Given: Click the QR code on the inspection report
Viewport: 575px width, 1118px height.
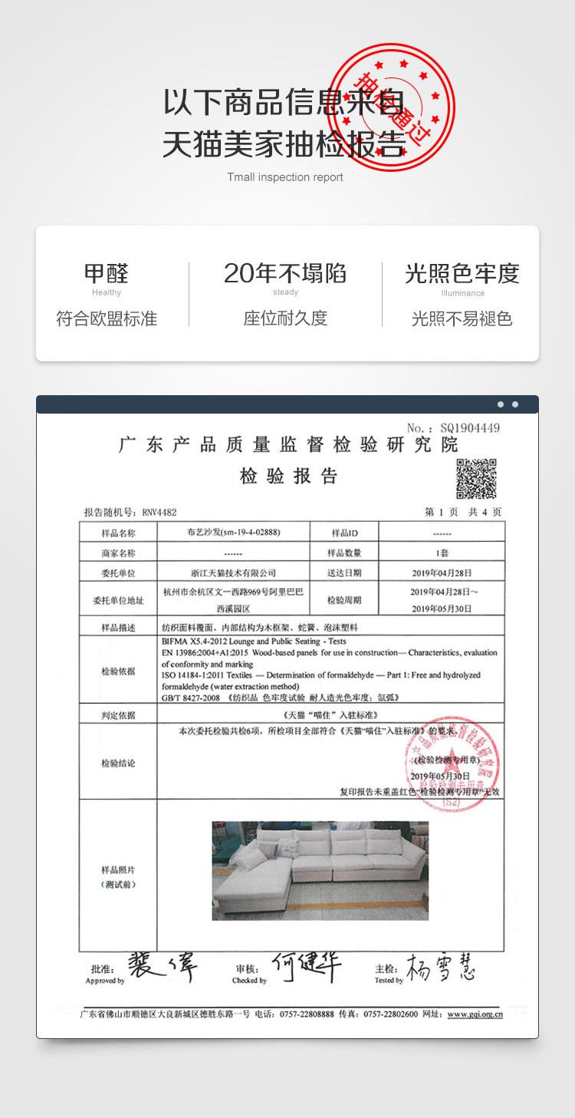Looking at the screenshot, I should coord(476,479).
